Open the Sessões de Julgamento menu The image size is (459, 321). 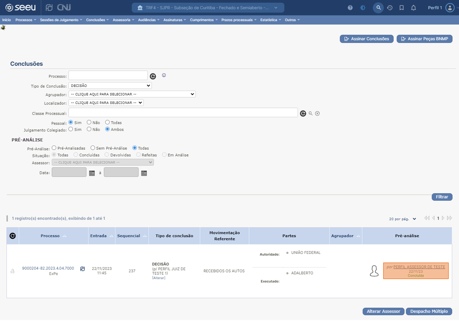click(x=61, y=20)
